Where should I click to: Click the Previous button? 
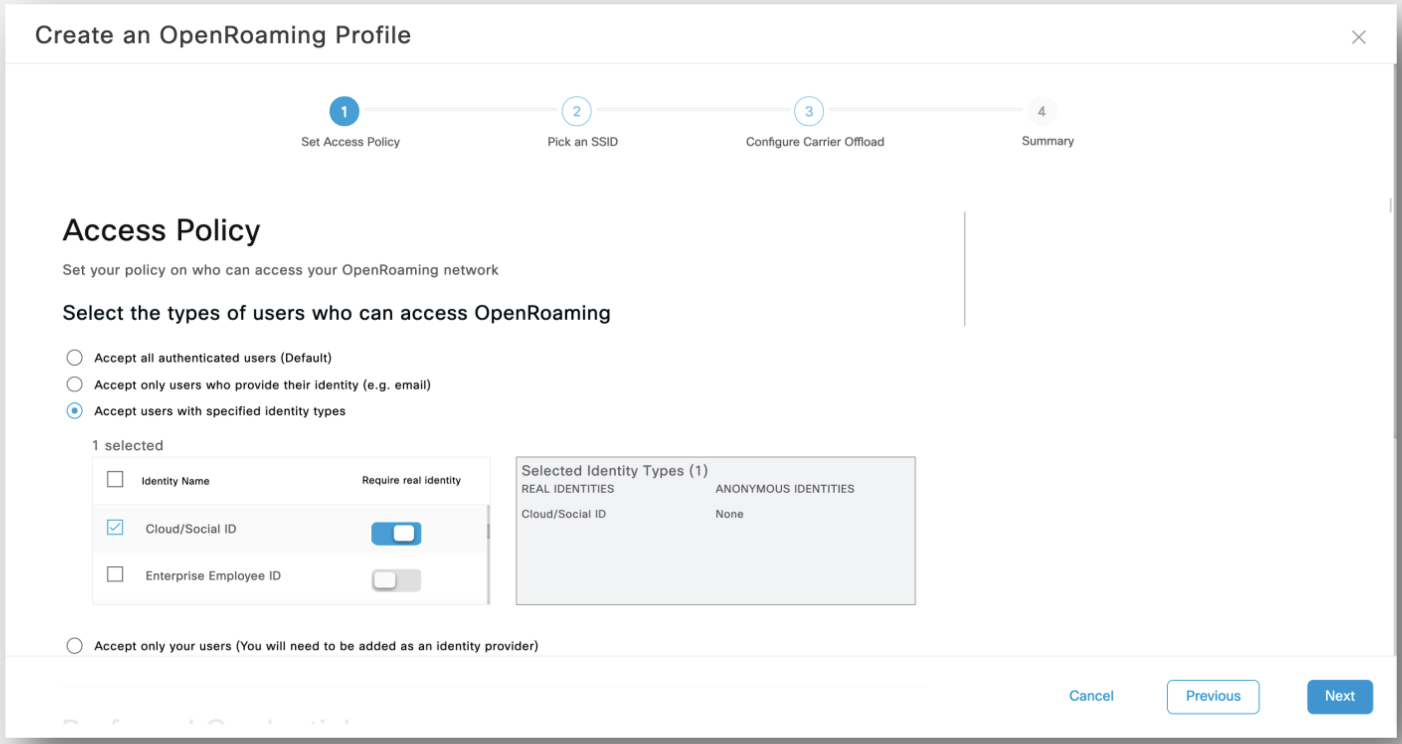[1213, 696]
